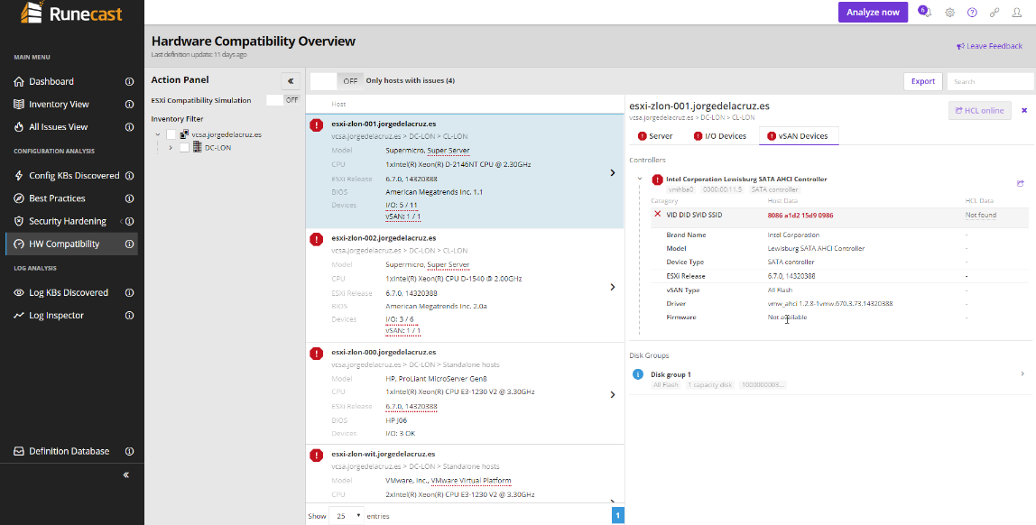Click the Leave Feedback link

tap(989, 46)
